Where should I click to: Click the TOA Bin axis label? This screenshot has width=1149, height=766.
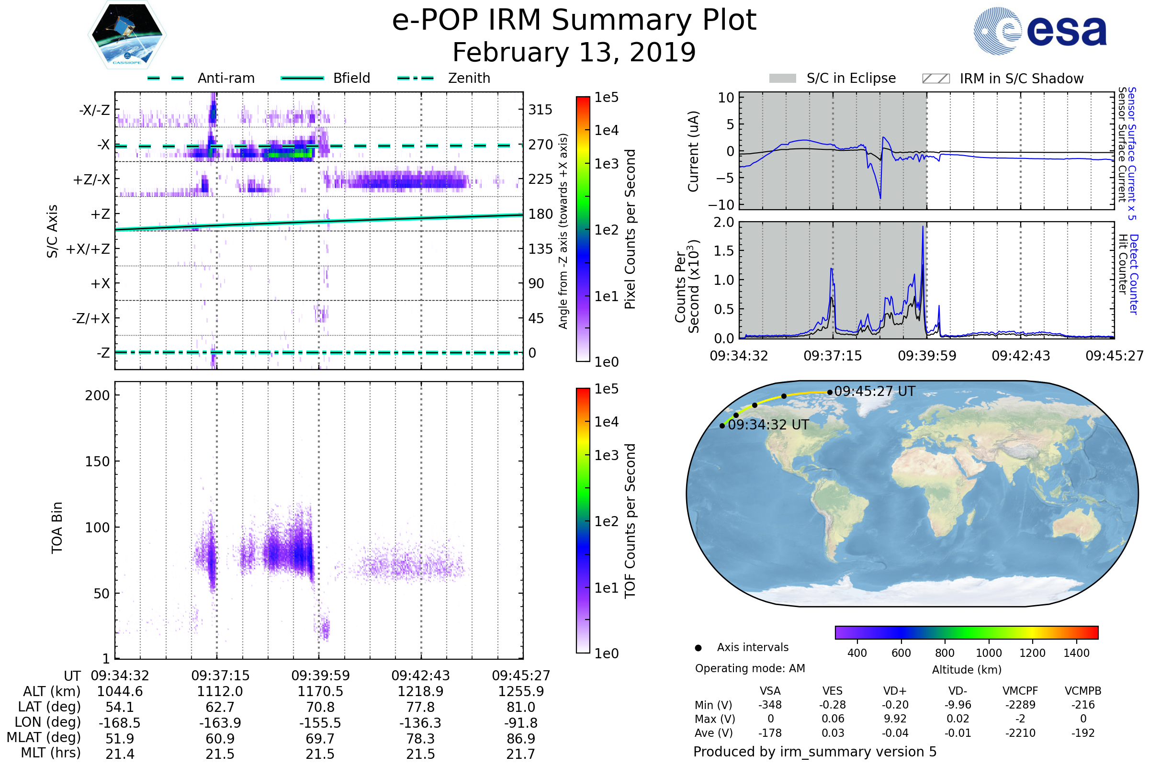56,528
